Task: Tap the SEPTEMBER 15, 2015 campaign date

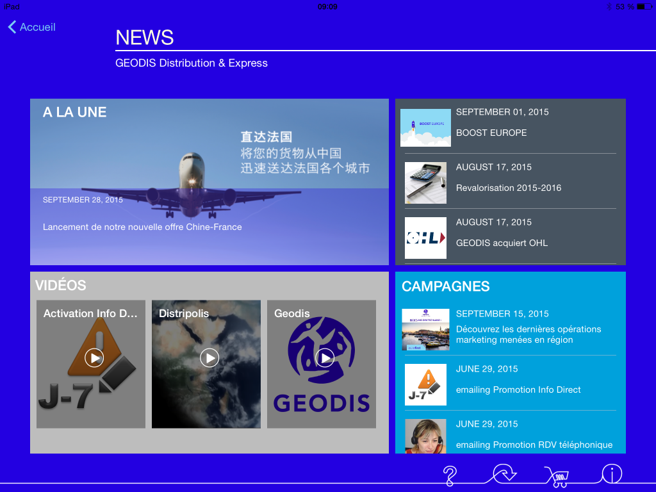Action: (502, 314)
